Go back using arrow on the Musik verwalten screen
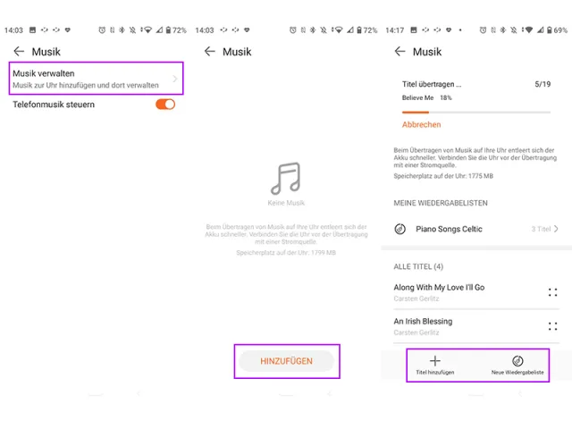The image size is (572, 429). pyautogui.click(x=19, y=52)
